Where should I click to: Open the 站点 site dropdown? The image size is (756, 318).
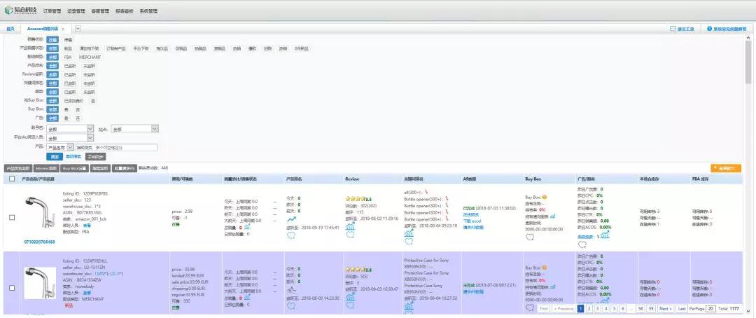(134, 128)
